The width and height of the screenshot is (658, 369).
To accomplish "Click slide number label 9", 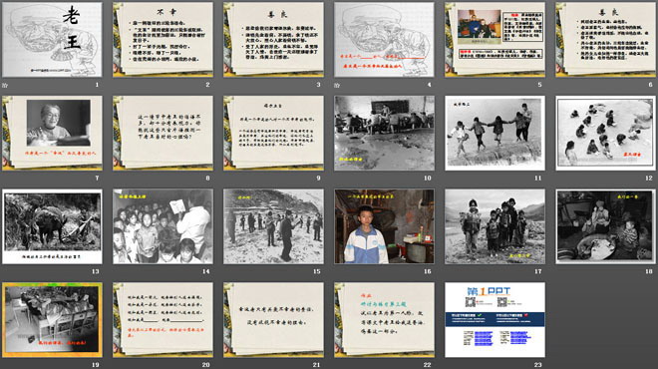I will [318, 178].
